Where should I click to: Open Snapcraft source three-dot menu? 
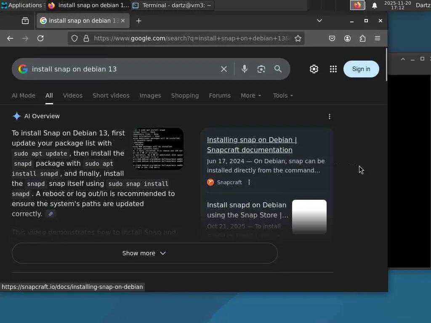pyautogui.click(x=249, y=182)
